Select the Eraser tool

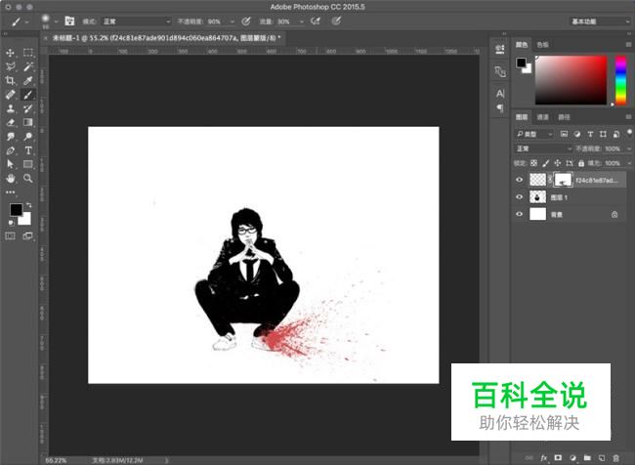[x=10, y=122]
